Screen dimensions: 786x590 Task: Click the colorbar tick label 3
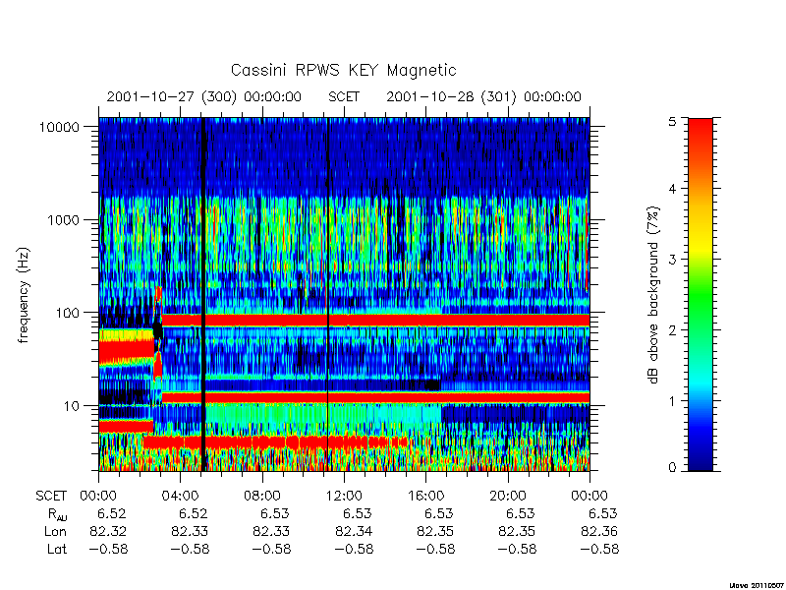coord(672,260)
